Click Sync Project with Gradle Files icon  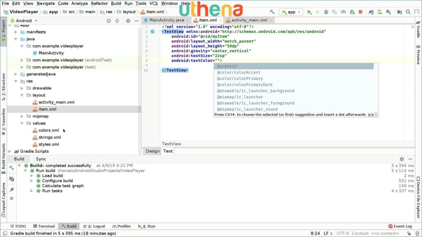coord(371,12)
